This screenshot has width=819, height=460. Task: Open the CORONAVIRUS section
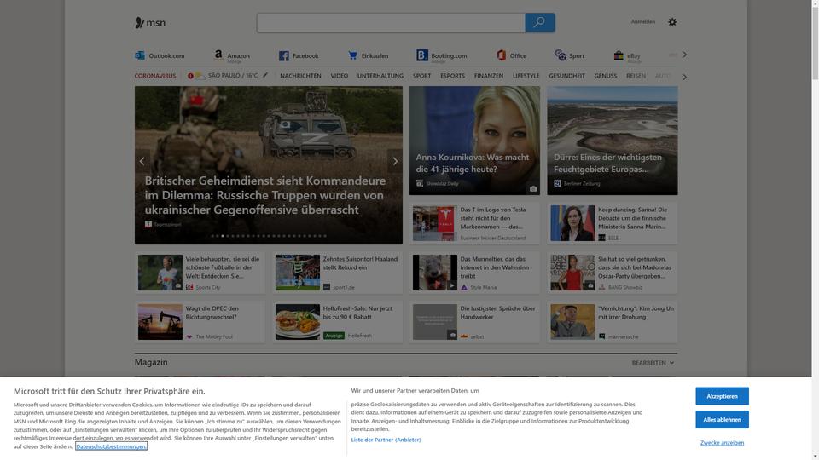pyautogui.click(x=155, y=76)
